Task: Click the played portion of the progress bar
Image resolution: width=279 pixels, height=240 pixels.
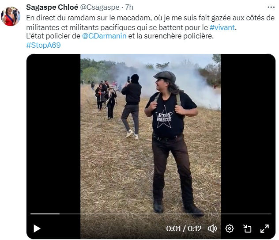Action: click(x=45, y=213)
